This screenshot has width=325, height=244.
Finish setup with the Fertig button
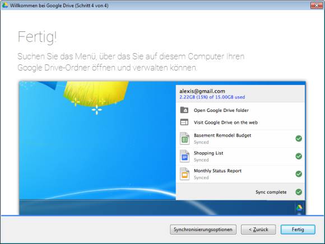click(x=298, y=229)
